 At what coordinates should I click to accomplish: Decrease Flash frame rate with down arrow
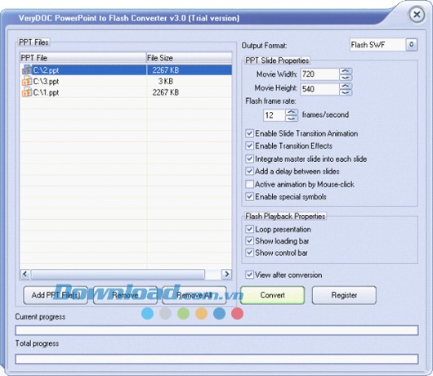pos(292,119)
